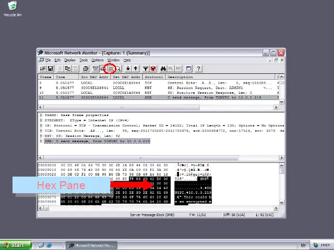Viewport: 334px width, 250px height.
Task: Click the Src MAC Addr column header
Action: 95,77
